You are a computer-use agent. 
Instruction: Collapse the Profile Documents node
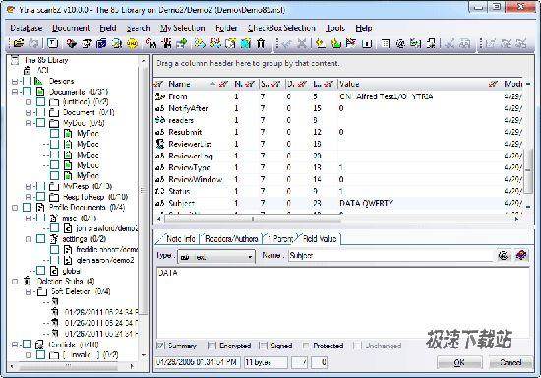(15, 208)
